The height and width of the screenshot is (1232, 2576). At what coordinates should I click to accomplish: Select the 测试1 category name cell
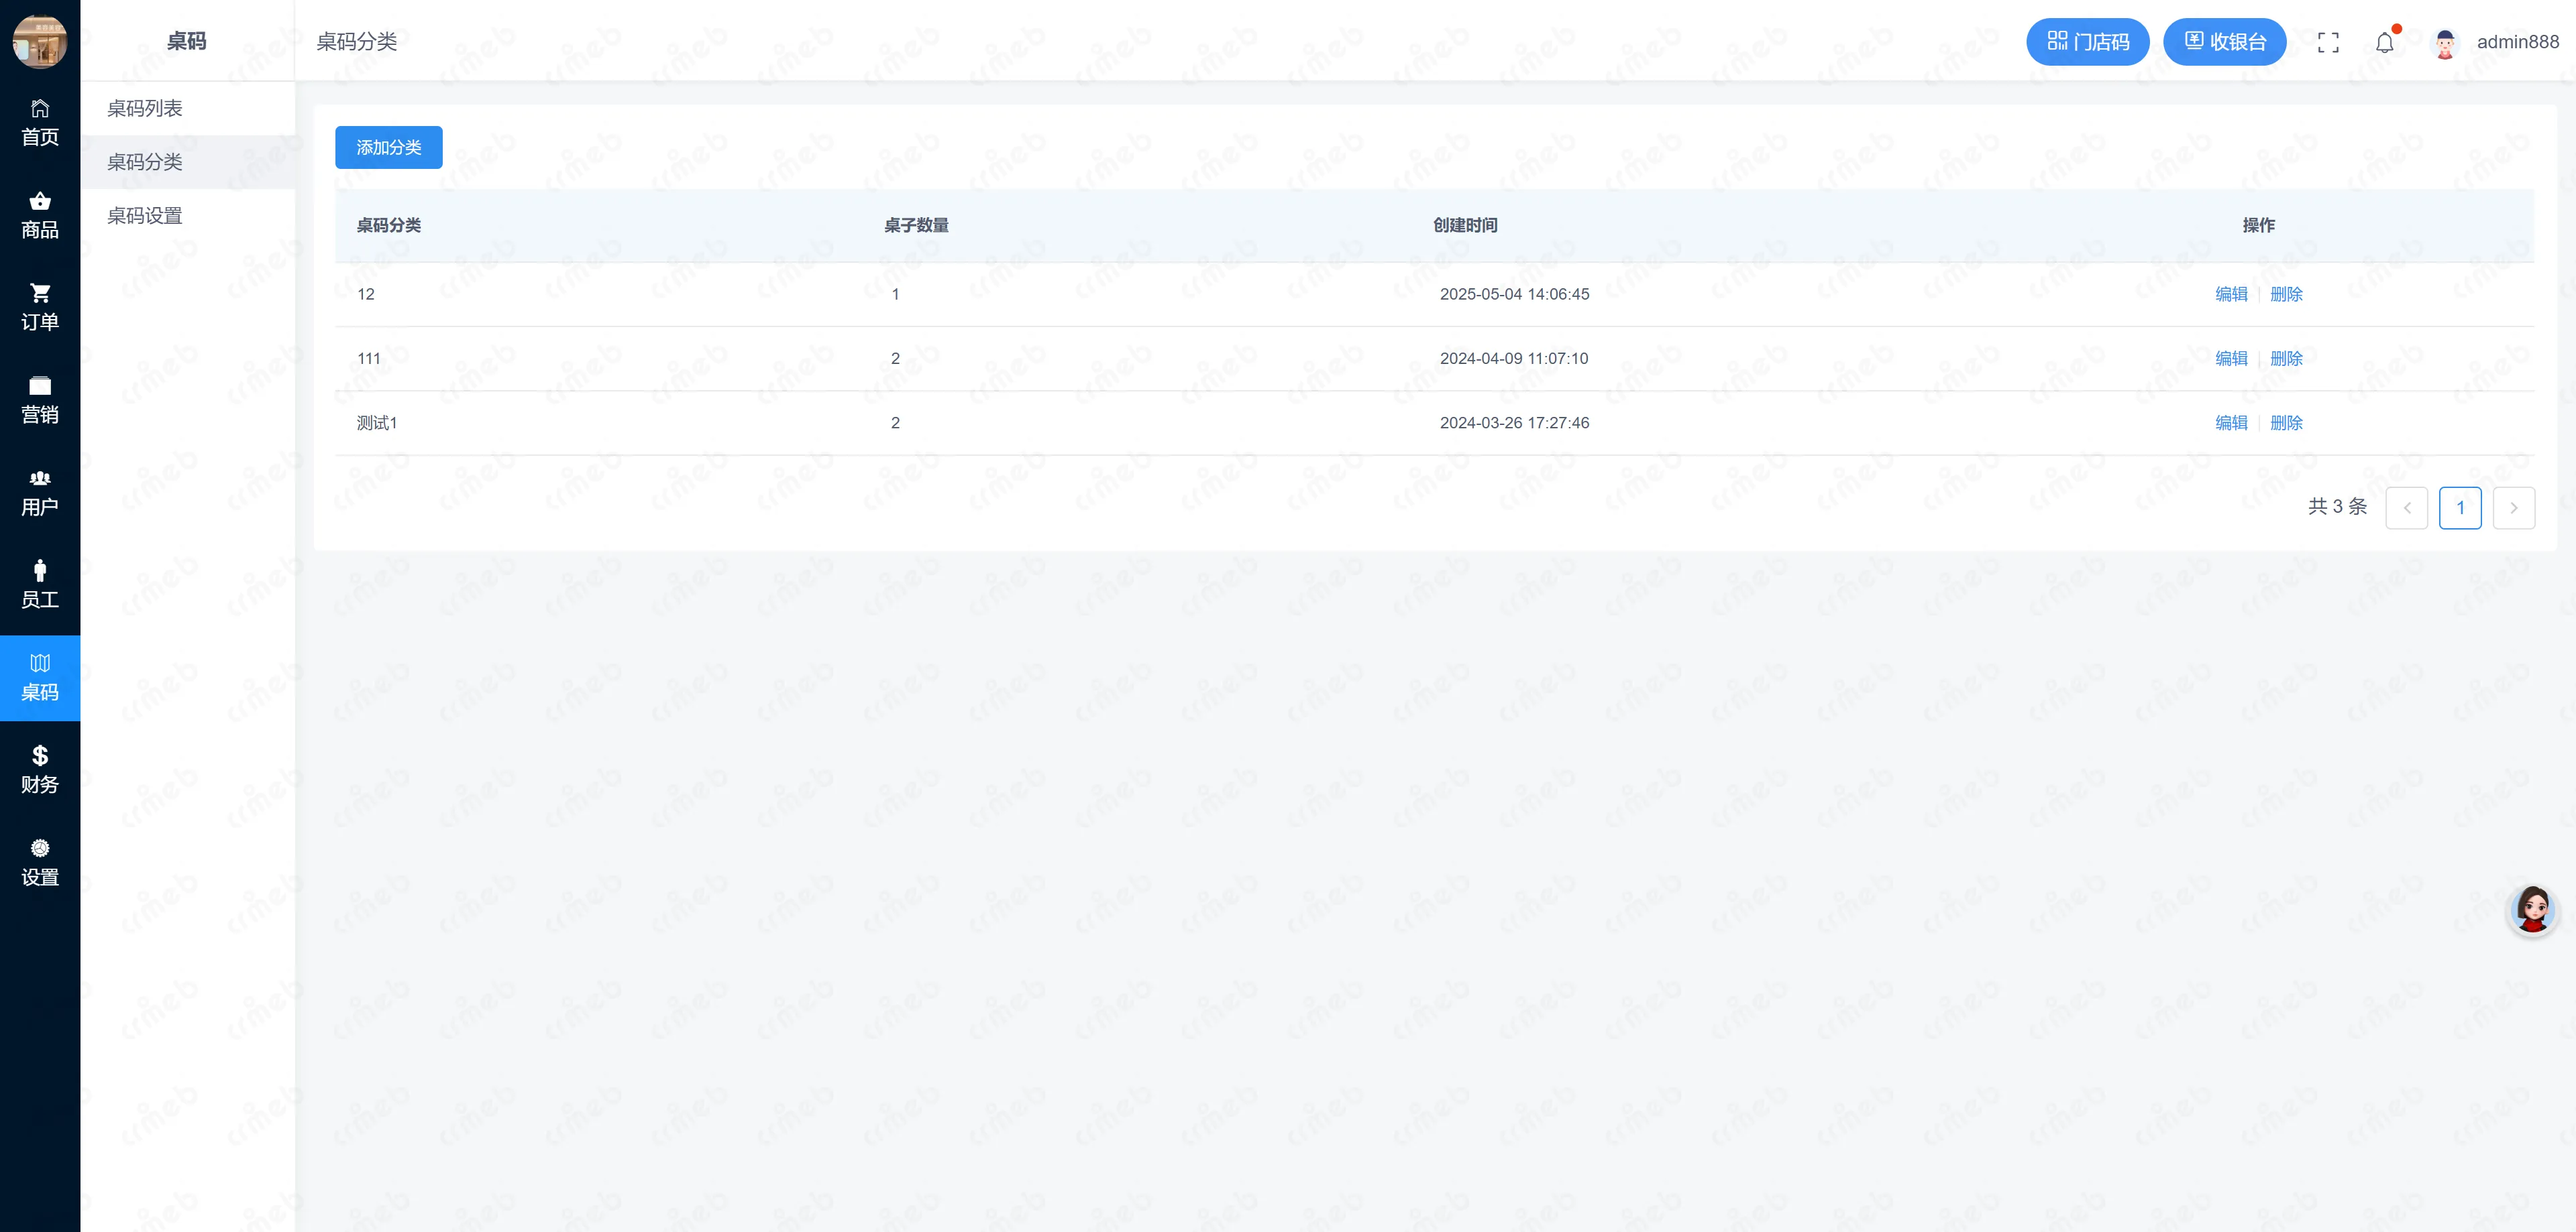pyautogui.click(x=377, y=423)
